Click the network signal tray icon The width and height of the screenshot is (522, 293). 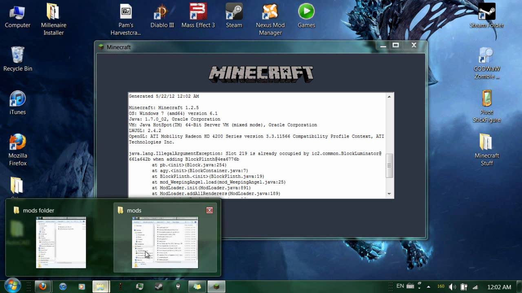(475, 286)
